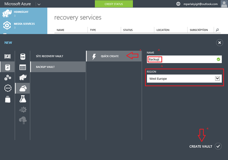Viewport: 228px width, 160px height.
Task: Open the Store shopping bag icon
Action: click(x=8, y=99)
